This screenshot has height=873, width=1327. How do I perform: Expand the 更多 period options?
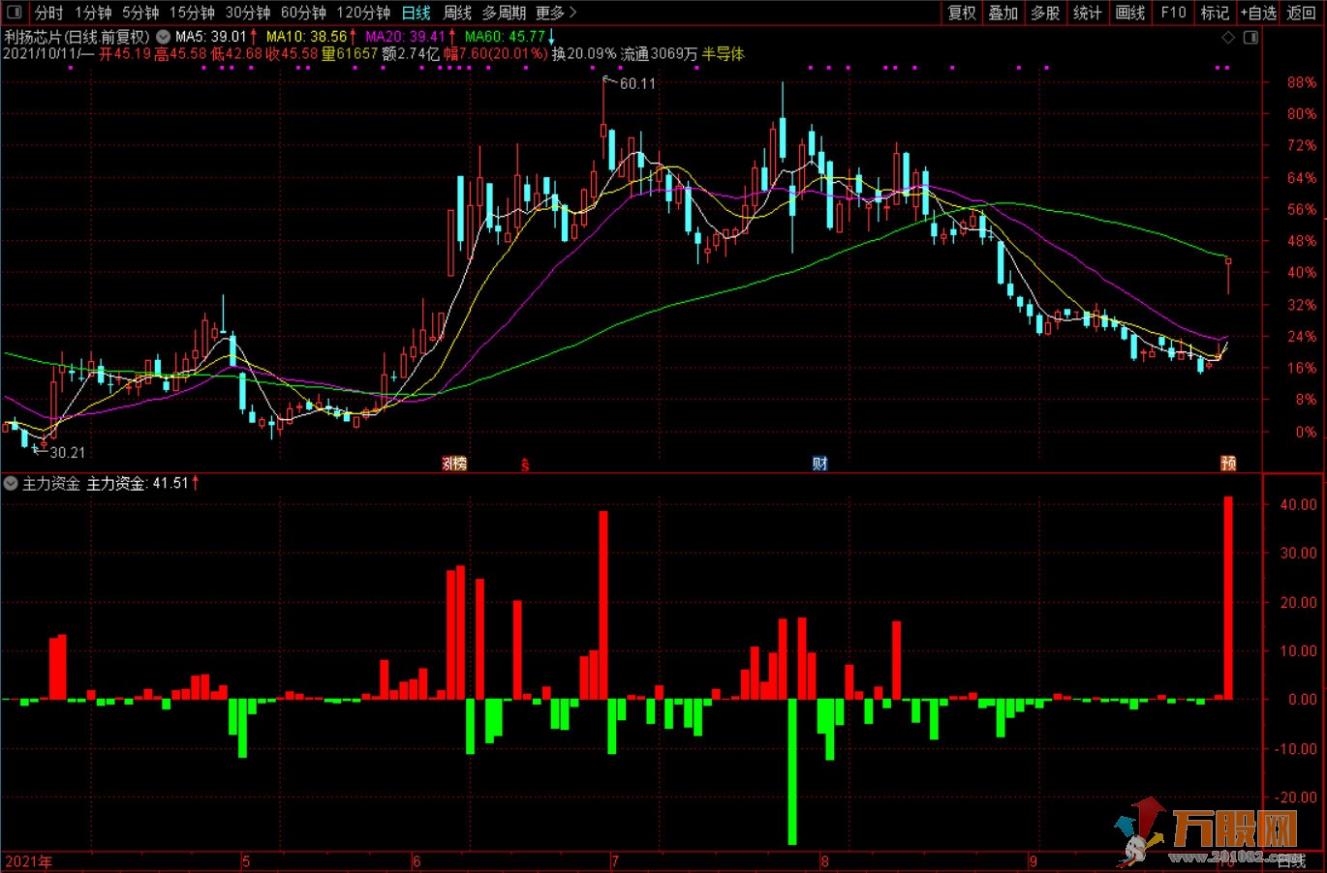coord(555,13)
